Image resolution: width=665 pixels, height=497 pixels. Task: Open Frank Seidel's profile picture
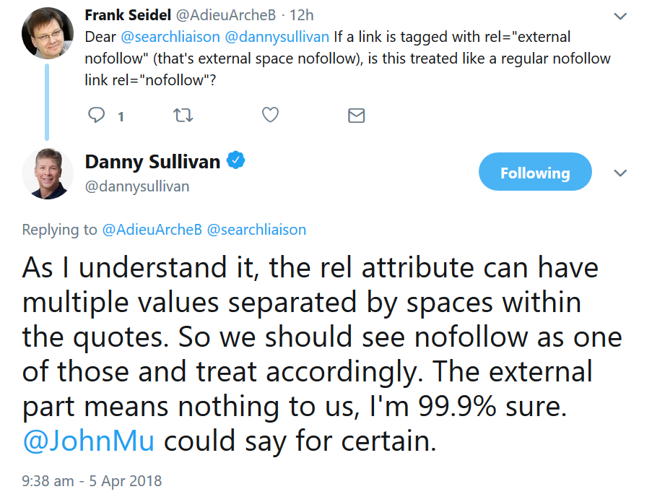pyautogui.click(x=48, y=33)
